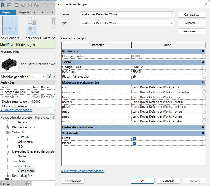This screenshot has height=186, width=210.
Task: Click the equals formula column header button
Action: tap(204, 45)
